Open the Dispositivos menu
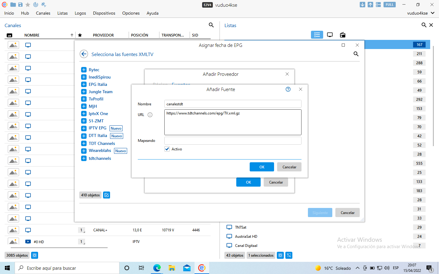Image resolution: width=439 pixels, height=274 pixels. tap(104, 13)
